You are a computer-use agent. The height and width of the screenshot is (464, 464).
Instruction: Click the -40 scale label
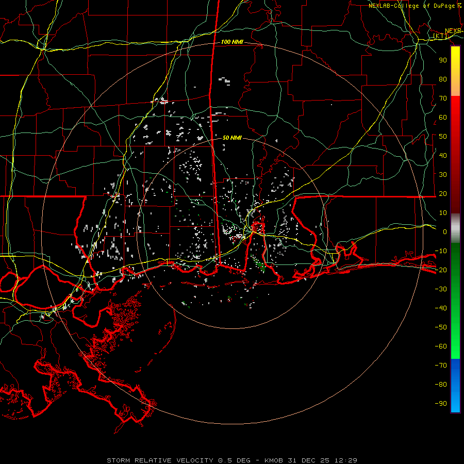[441, 308]
